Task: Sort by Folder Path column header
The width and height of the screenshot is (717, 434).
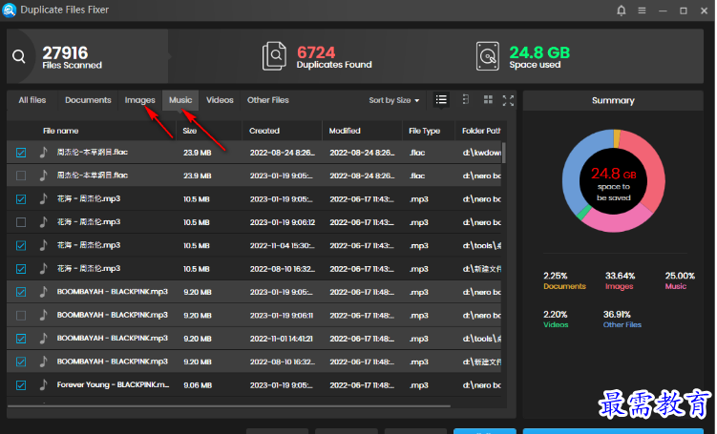Action: click(481, 131)
